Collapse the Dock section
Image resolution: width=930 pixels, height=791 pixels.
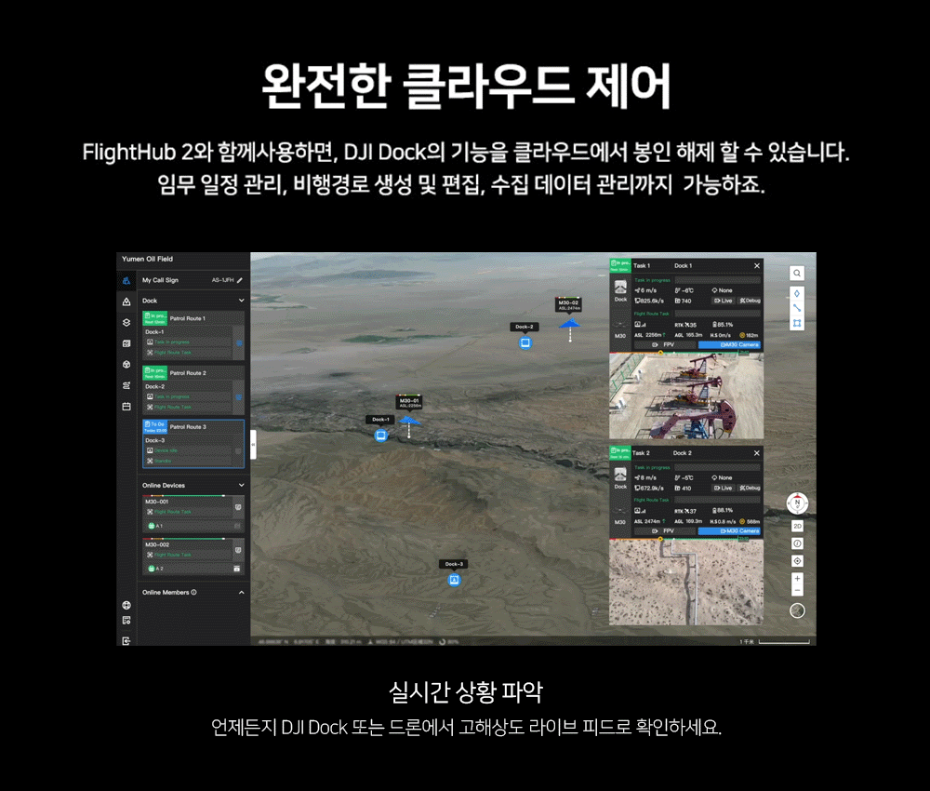coord(242,301)
